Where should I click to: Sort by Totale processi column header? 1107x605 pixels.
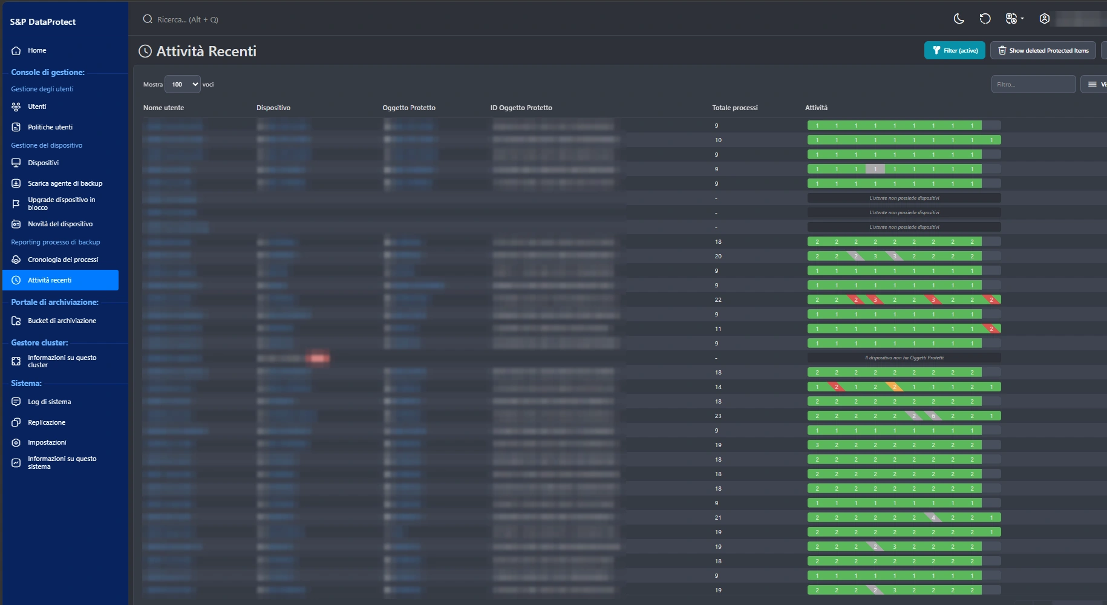tap(735, 108)
